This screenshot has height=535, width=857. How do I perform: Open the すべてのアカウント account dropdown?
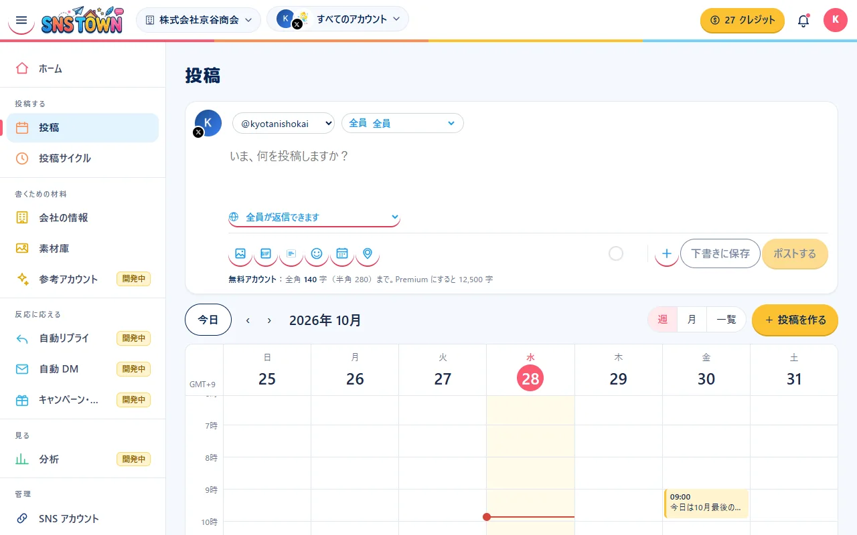(338, 19)
